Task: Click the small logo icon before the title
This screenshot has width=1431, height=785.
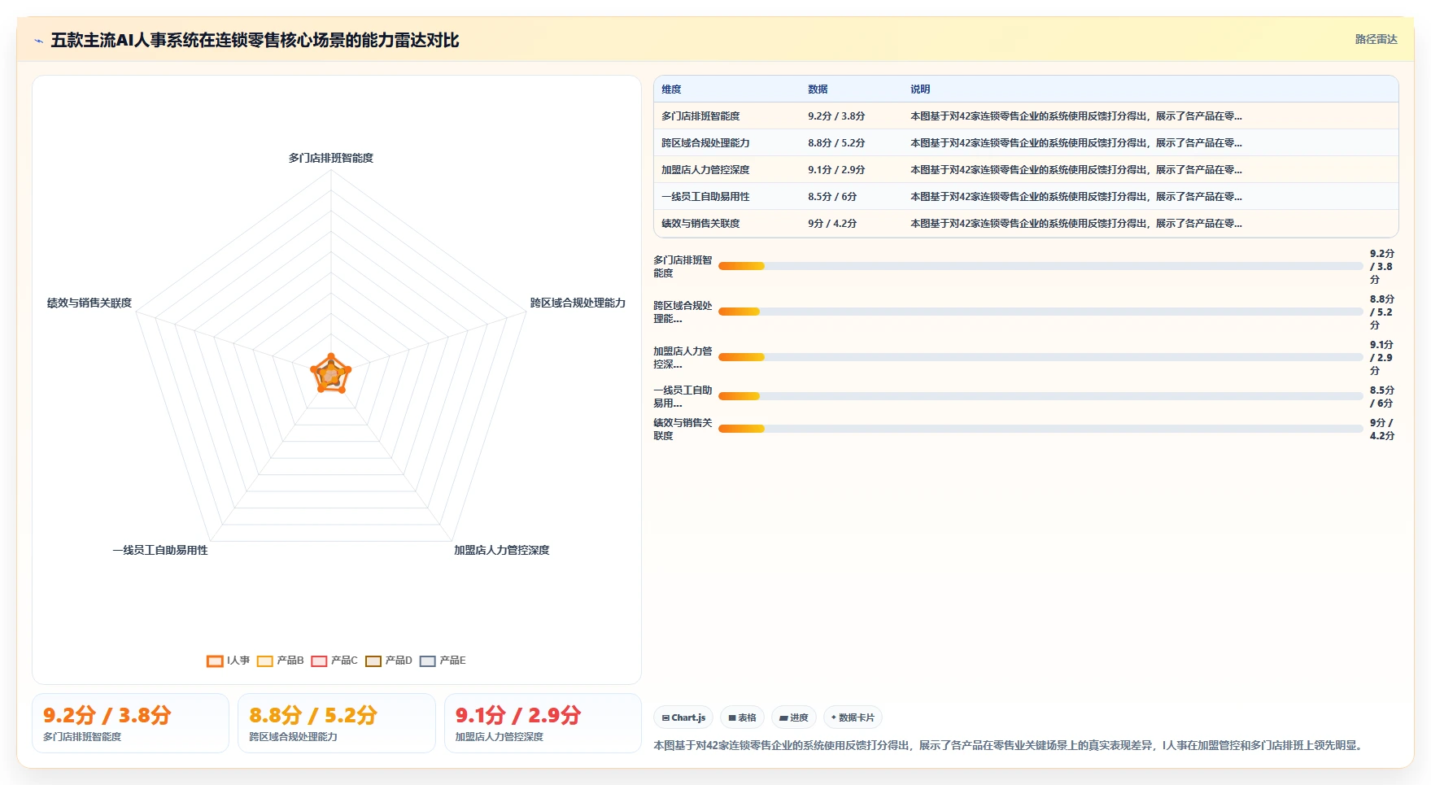Action: pos(38,41)
